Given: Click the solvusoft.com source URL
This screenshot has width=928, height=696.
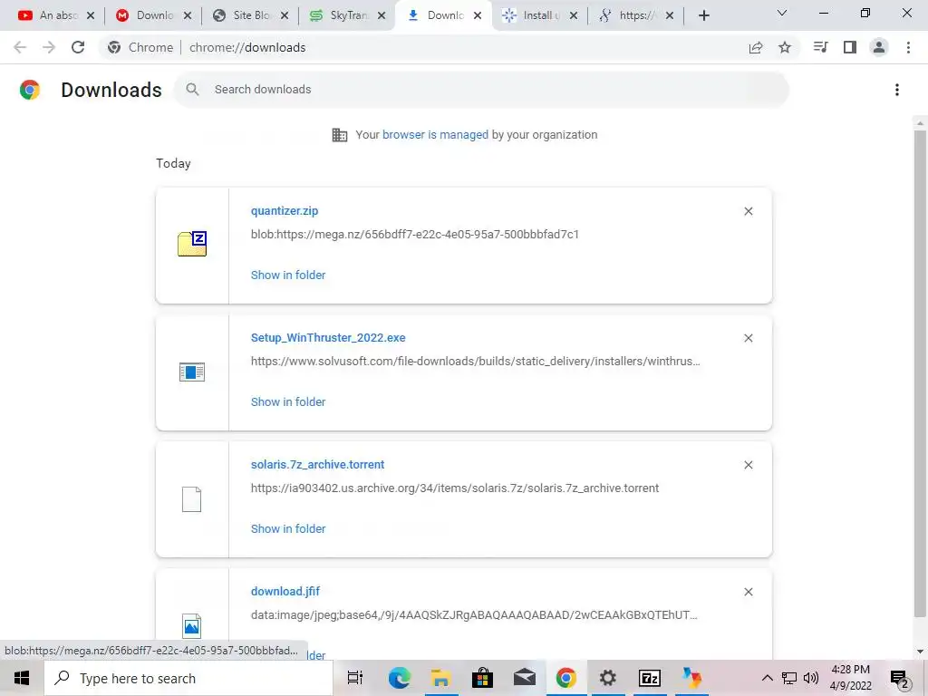Looking at the screenshot, I should (x=475, y=361).
